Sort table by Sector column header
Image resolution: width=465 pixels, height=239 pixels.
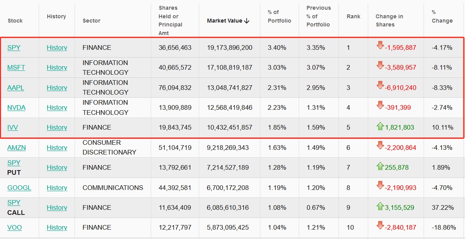pyautogui.click(x=91, y=21)
